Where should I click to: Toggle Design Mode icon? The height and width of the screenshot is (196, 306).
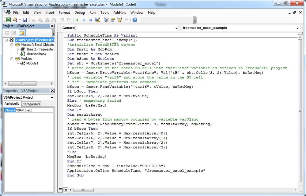[x=98, y=20]
